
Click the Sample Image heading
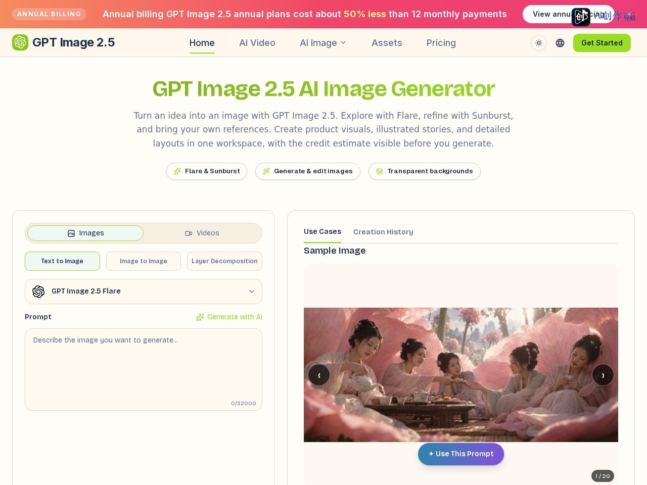[335, 251]
